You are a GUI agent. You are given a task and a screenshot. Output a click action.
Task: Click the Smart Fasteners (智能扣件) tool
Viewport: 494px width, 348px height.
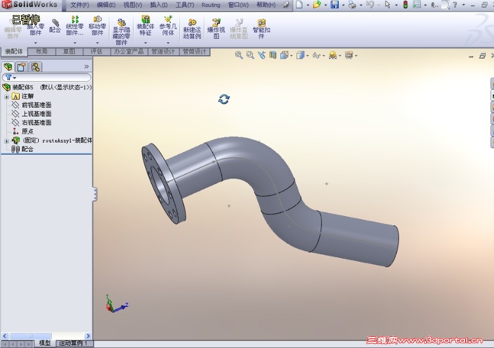click(261, 29)
